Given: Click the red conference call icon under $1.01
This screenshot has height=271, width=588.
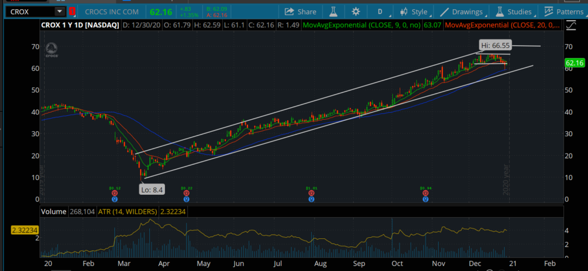Looking at the screenshot, I should [311, 193].
